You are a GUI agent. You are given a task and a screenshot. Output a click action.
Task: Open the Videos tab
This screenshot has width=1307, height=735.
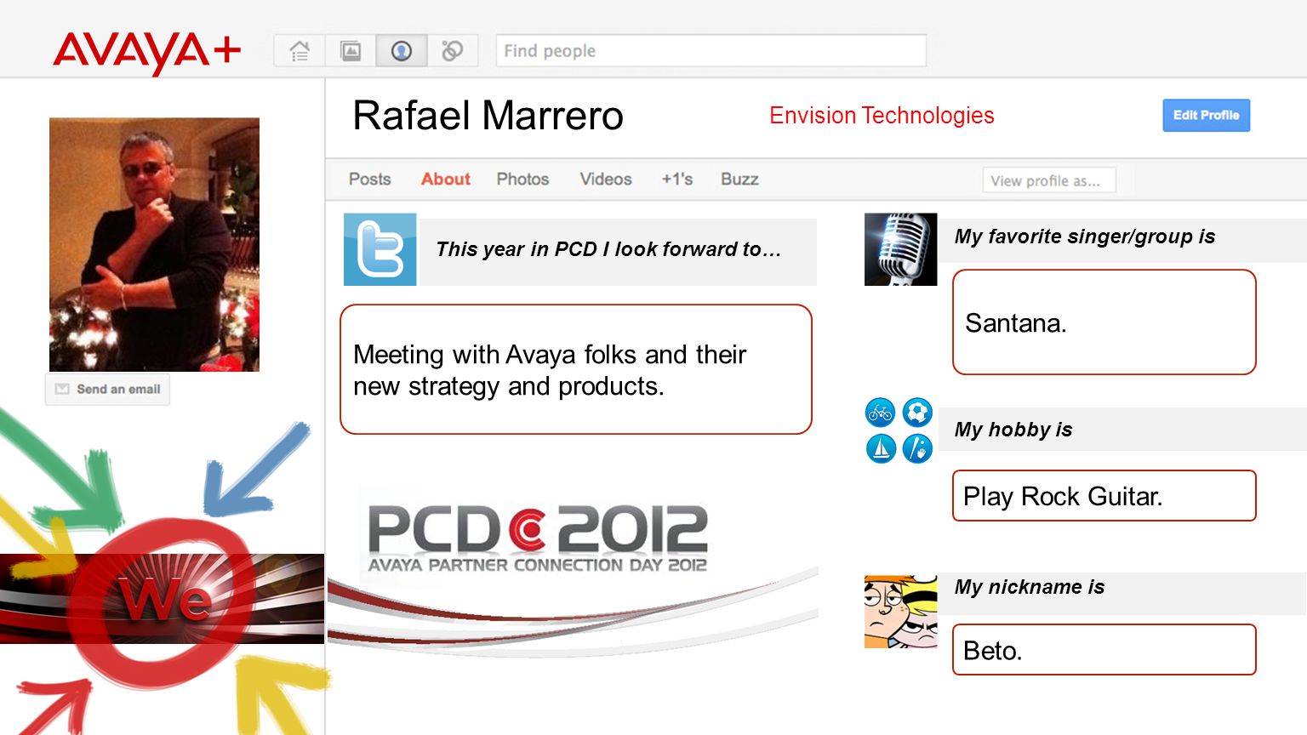(606, 179)
